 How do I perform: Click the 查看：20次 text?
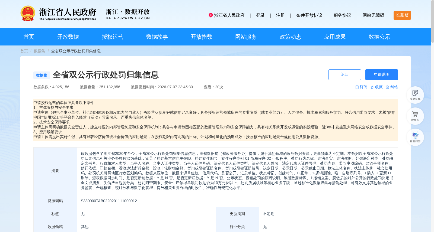[213, 87]
